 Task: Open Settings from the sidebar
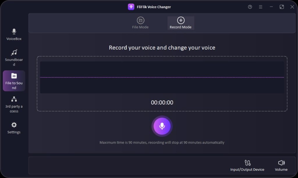[x=14, y=128]
